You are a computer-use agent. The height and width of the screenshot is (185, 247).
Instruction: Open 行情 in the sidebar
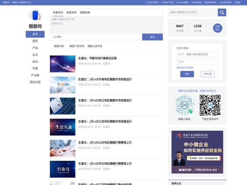point(35,69)
